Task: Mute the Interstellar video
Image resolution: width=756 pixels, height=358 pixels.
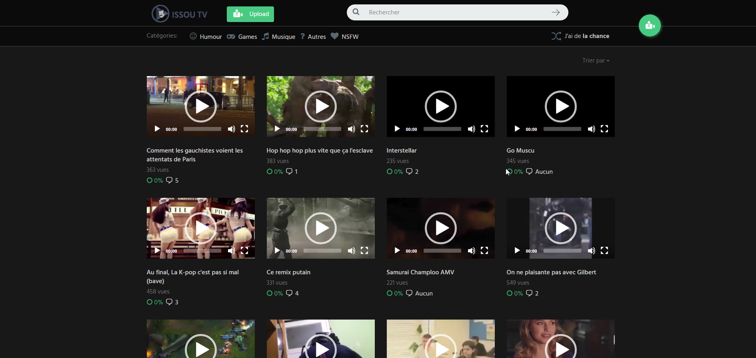Action: [x=471, y=129]
